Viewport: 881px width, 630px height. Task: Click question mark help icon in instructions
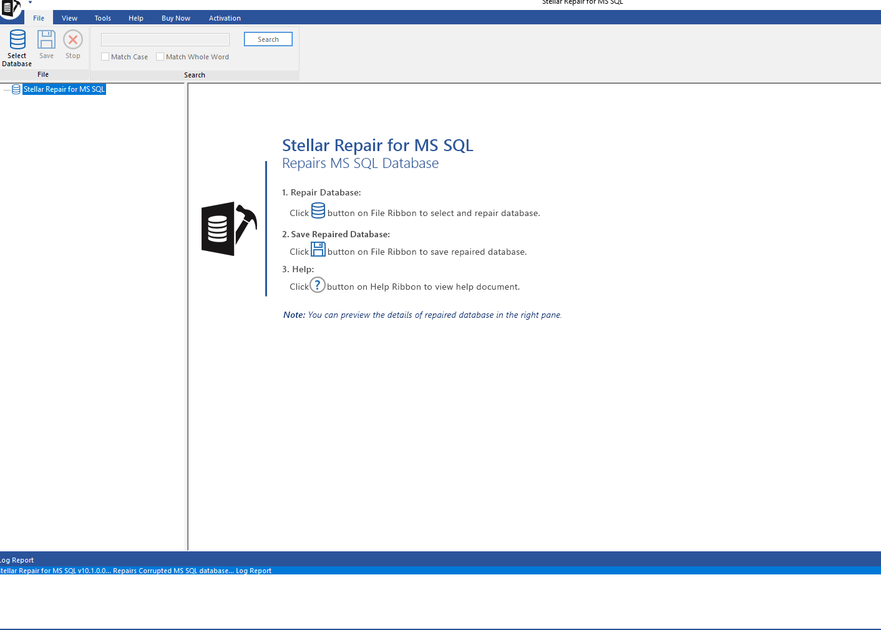[x=318, y=285]
